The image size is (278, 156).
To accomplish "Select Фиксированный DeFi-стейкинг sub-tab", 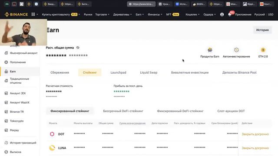I will (x=180, y=111).
